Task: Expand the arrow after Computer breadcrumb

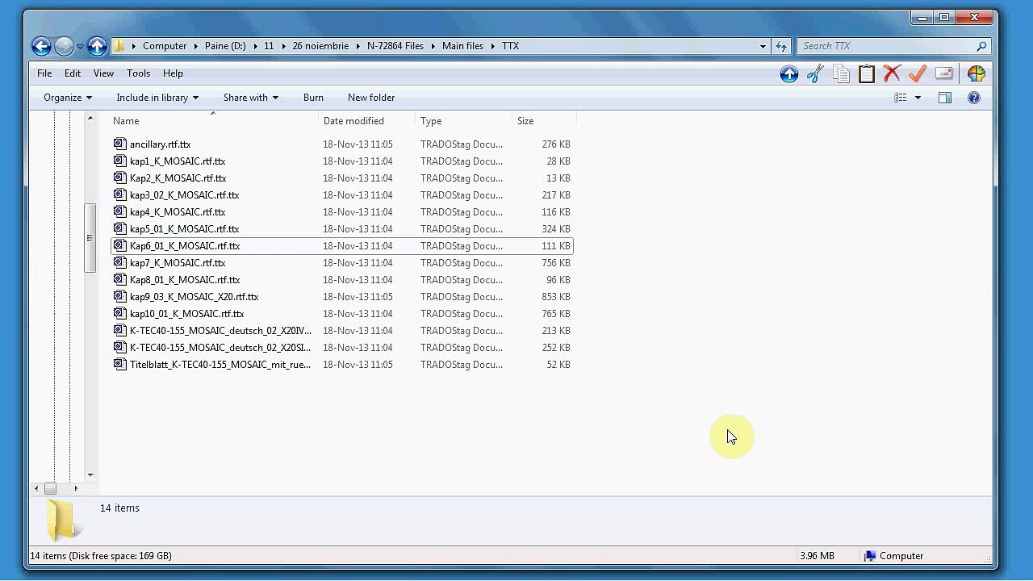Action: pyautogui.click(x=196, y=46)
